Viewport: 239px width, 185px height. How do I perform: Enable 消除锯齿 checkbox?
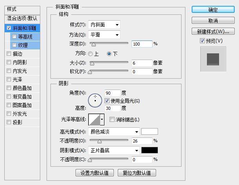[x=112, y=120]
